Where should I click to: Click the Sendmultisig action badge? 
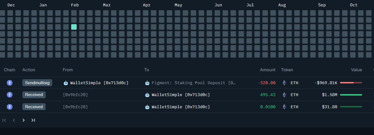click(x=37, y=83)
